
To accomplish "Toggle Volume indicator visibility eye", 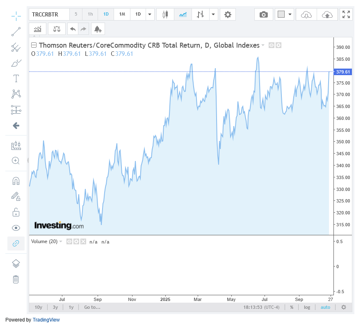I will click(69, 242).
